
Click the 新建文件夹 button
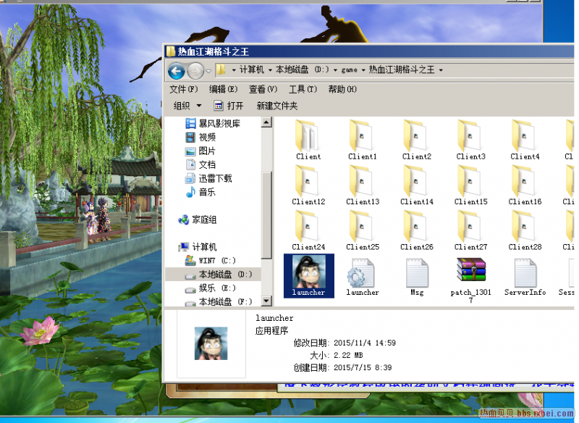tap(276, 106)
